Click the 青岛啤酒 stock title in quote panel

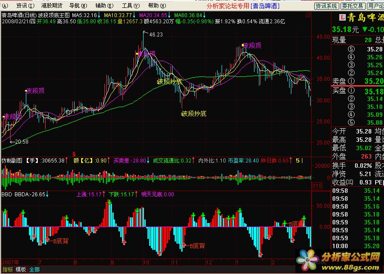[x=366, y=18]
